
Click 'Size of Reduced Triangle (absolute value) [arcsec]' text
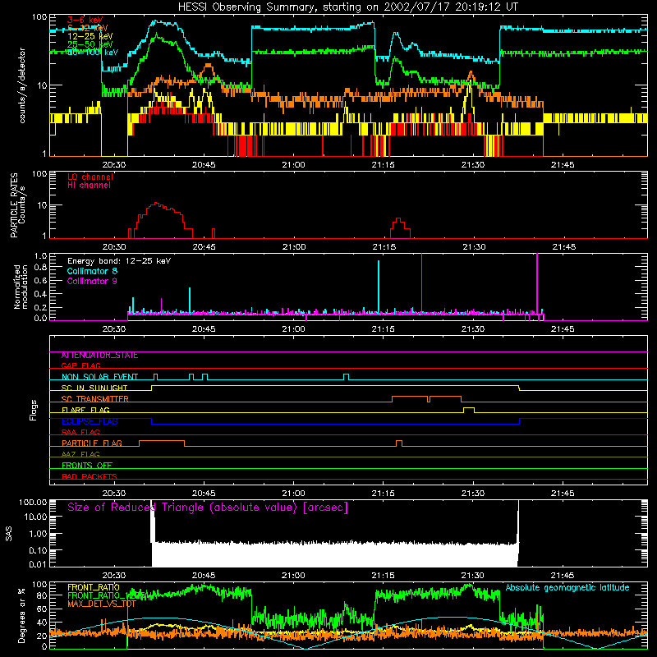coord(208,508)
